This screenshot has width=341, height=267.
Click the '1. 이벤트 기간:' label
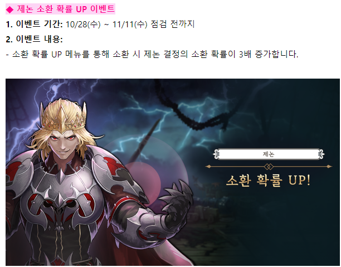pyautogui.click(x=35, y=24)
